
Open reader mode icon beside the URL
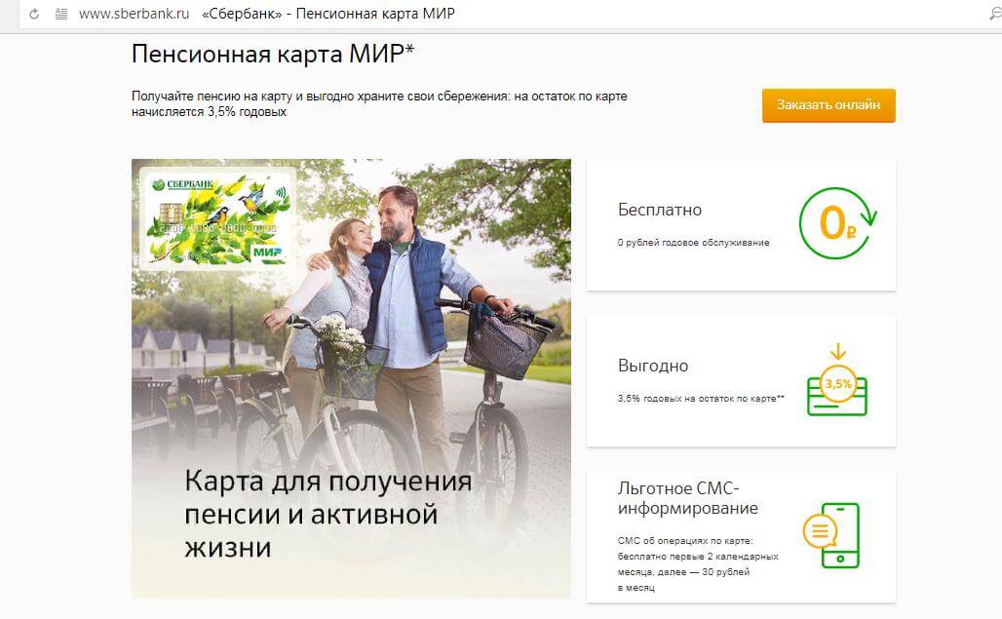pyautogui.click(x=61, y=15)
